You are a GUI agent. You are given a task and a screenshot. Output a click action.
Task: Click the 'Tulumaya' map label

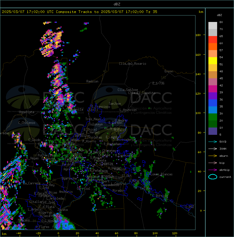tap(96, 124)
